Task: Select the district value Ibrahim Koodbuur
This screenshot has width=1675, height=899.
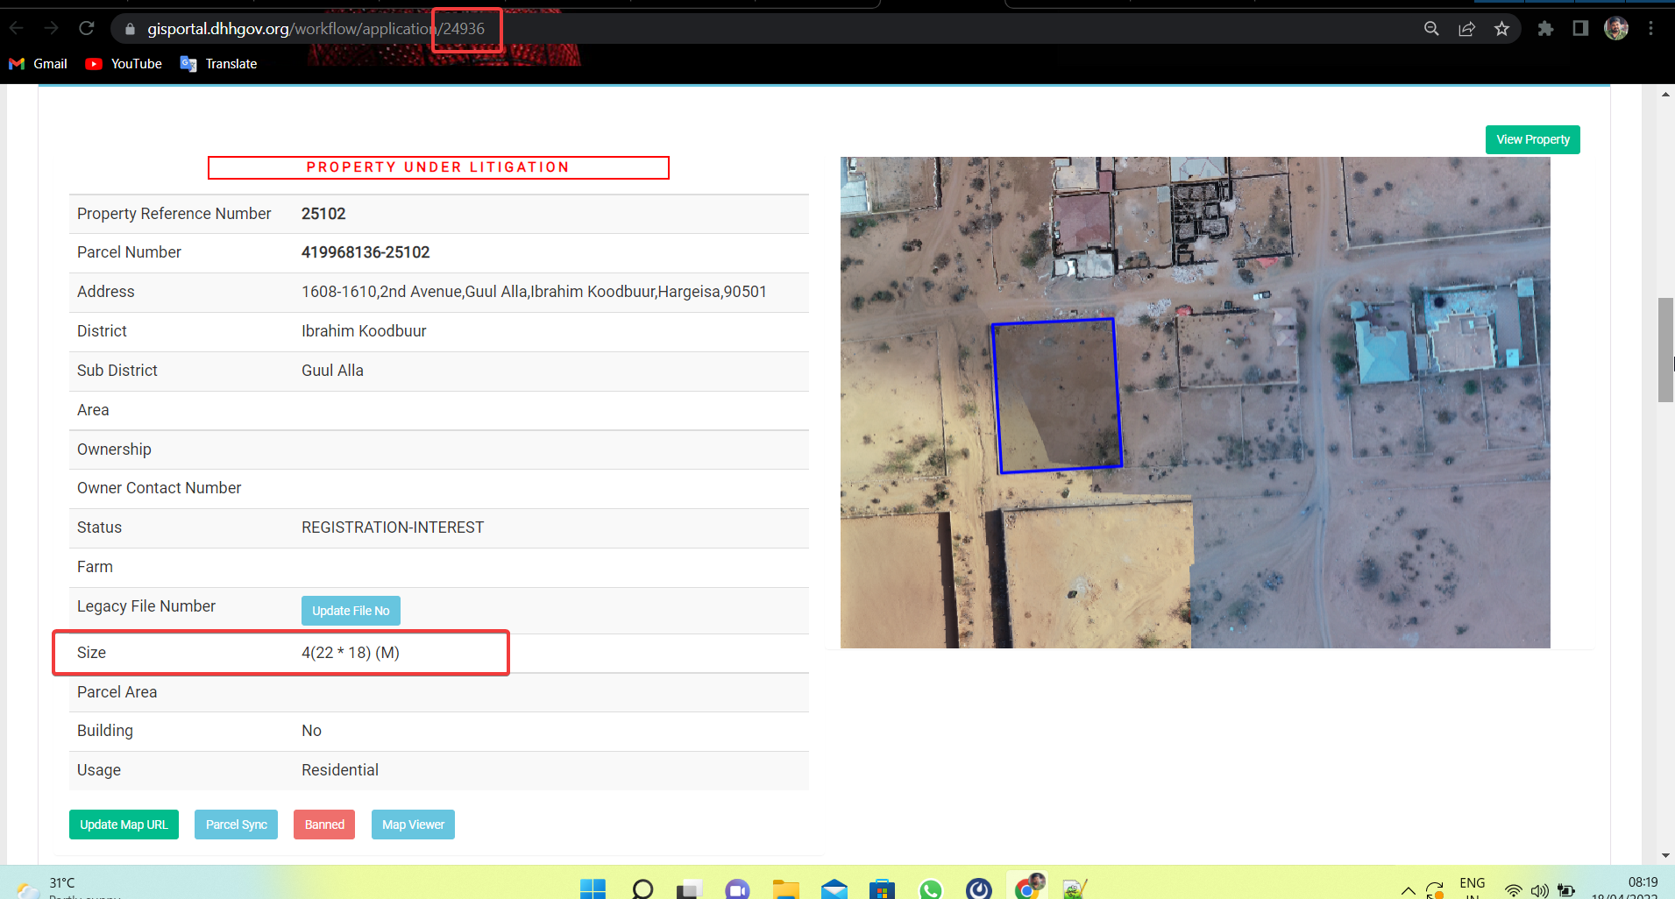Action: click(x=364, y=331)
